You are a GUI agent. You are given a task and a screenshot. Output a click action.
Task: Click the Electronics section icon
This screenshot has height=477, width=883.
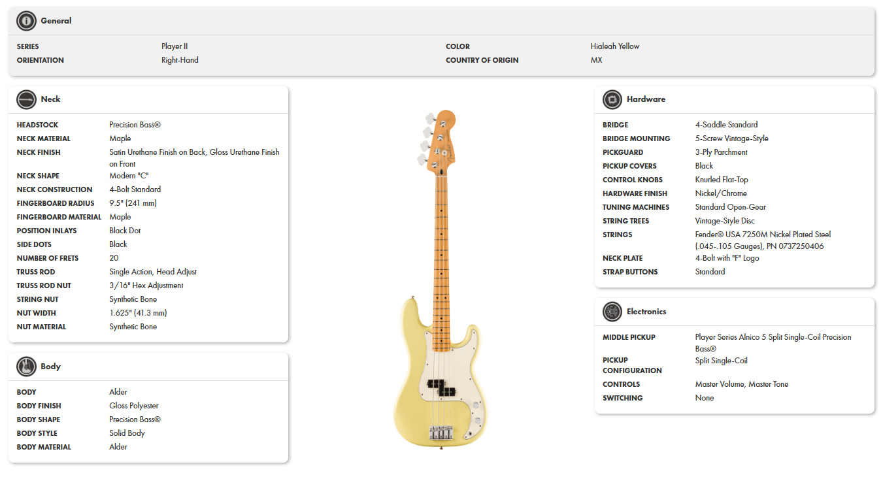(612, 312)
